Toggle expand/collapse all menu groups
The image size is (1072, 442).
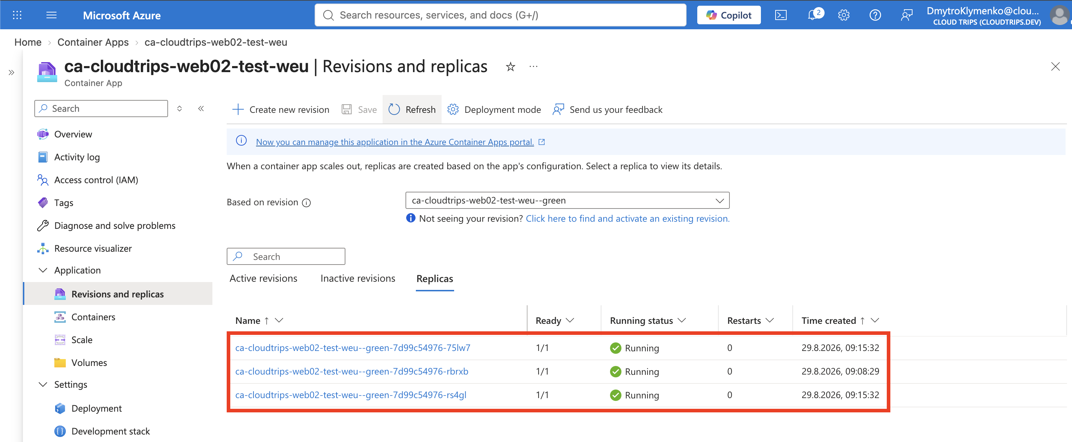tap(180, 109)
